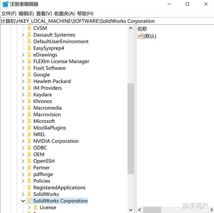This screenshot has height=213, width=214.
Task: Expand the Microsoft key
Action: [23, 121]
